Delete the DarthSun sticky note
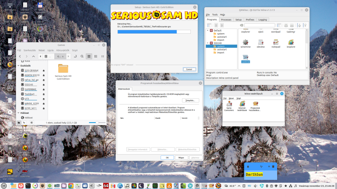337x189 pixels. 273,166
